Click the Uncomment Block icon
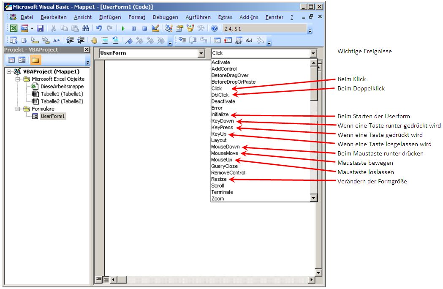Image resolution: width=443 pixels, height=289 pixels. (x=116, y=41)
